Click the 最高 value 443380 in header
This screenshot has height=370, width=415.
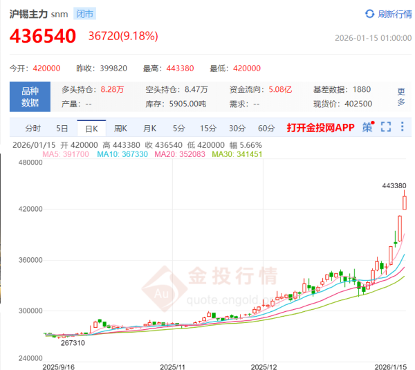pos(180,68)
